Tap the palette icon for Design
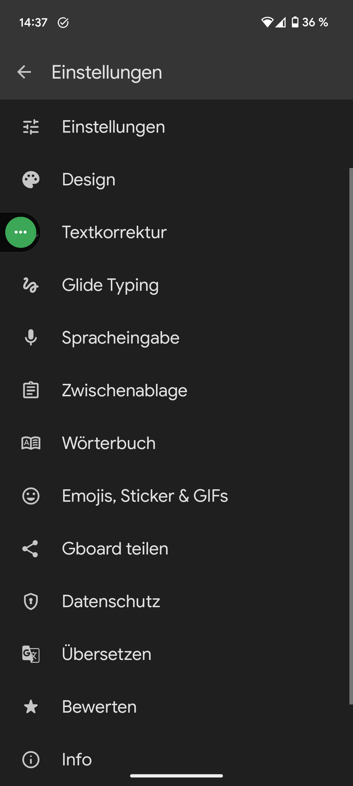This screenshot has width=353, height=786. click(31, 179)
